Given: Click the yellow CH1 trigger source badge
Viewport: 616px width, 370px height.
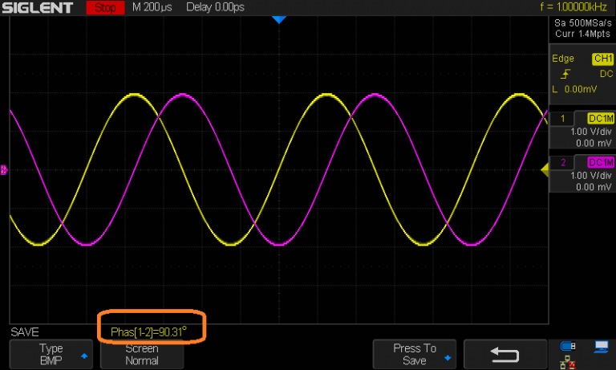Looking at the screenshot, I should [x=602, y=59].
